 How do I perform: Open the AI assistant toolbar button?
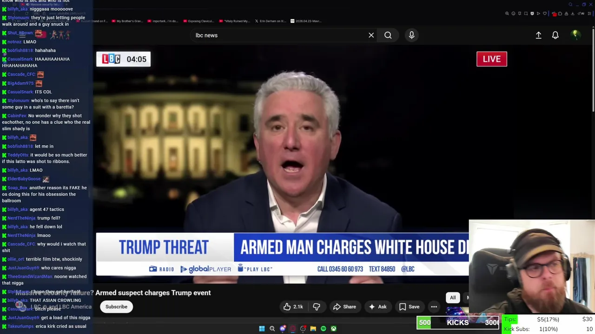pos(580,13)
